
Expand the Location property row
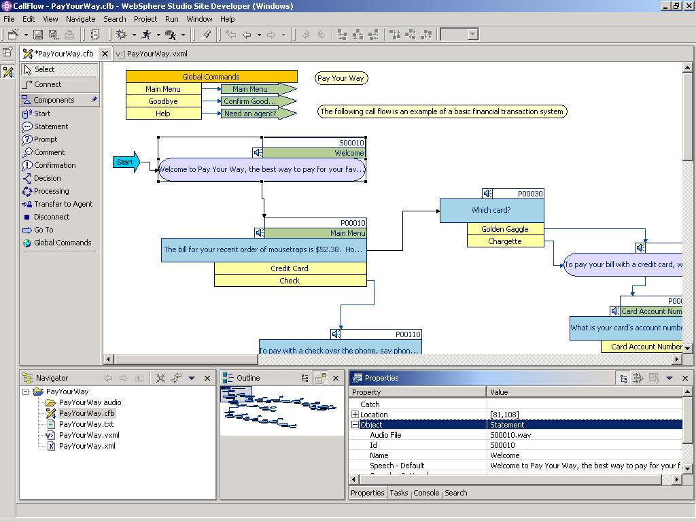(355, 415)
